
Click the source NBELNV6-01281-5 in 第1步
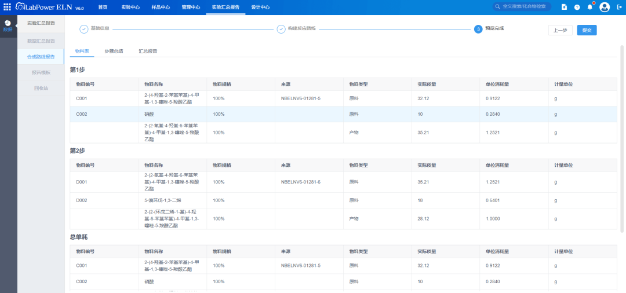coord(301,98)
